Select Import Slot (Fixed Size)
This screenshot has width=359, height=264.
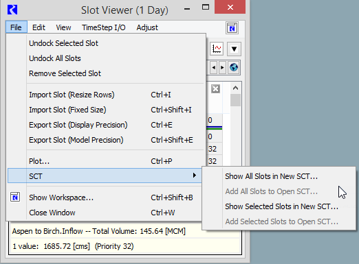coord(67,110)
